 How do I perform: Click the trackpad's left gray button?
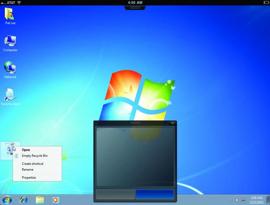[x=116, y=194]
